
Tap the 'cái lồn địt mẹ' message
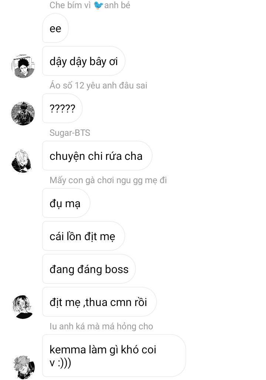point(84,236)
